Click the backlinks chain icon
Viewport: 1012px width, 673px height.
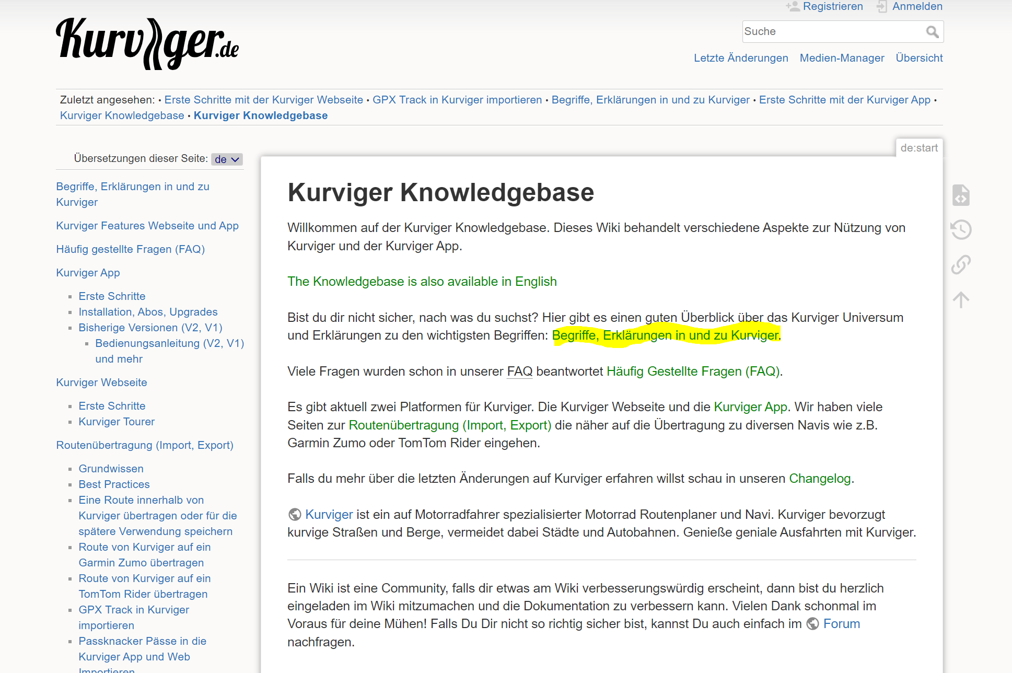point(961,264)
